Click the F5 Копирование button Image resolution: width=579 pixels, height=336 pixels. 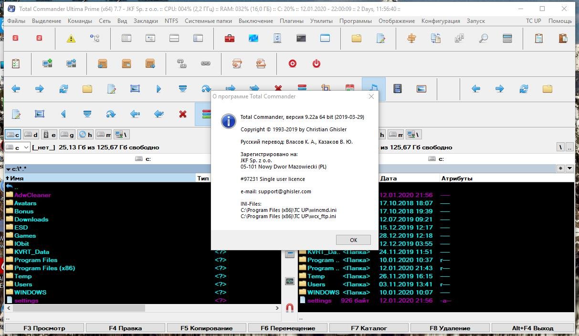pos(206,328)
